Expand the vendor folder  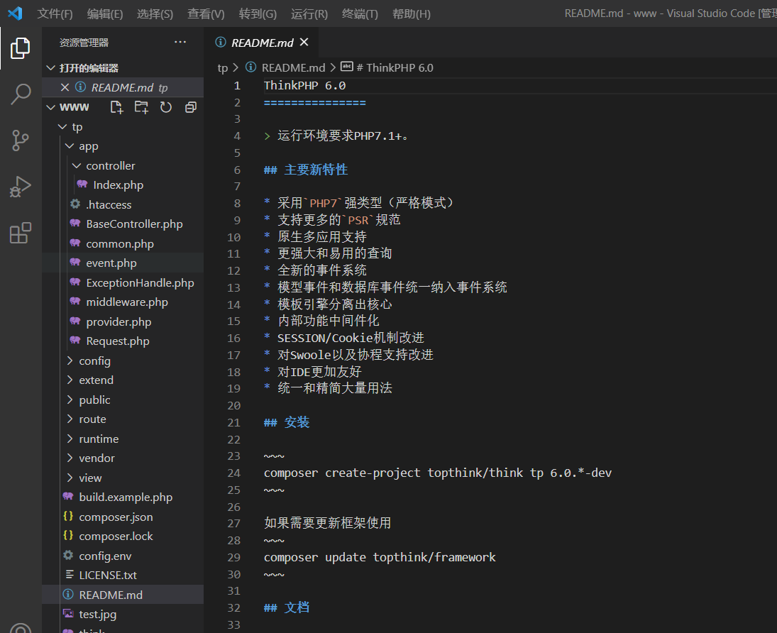(97, 458)
